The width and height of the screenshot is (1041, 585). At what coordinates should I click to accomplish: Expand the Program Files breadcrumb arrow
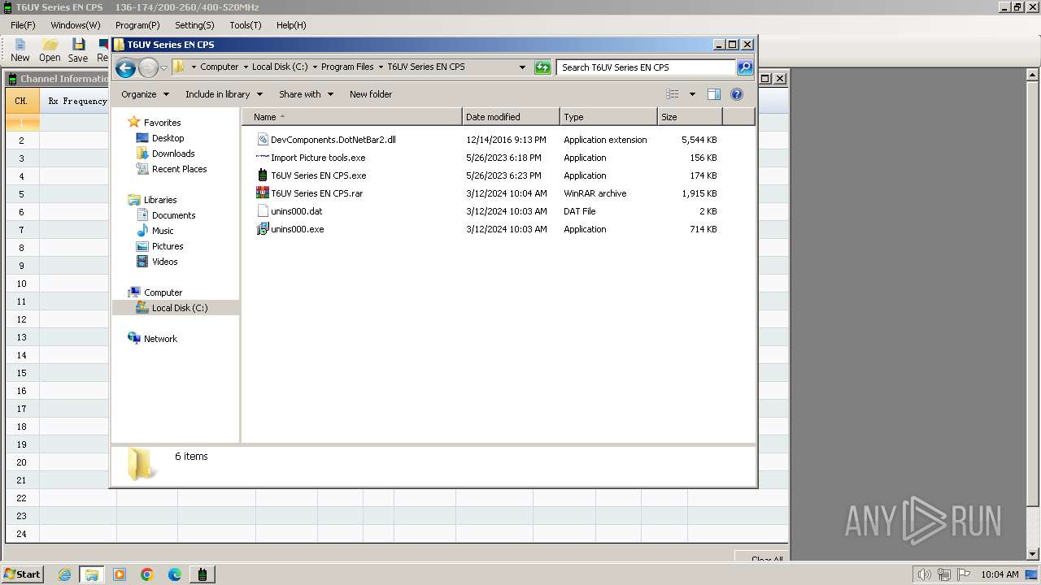pyautogui.click(x=380, y=67)
